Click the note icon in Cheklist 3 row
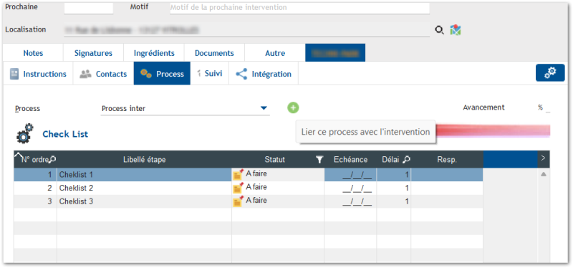 (x=238, y=201)
